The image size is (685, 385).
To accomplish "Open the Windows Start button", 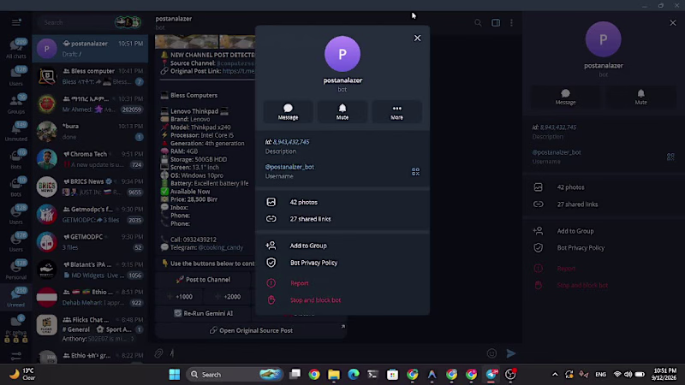I will pos(175,375).
